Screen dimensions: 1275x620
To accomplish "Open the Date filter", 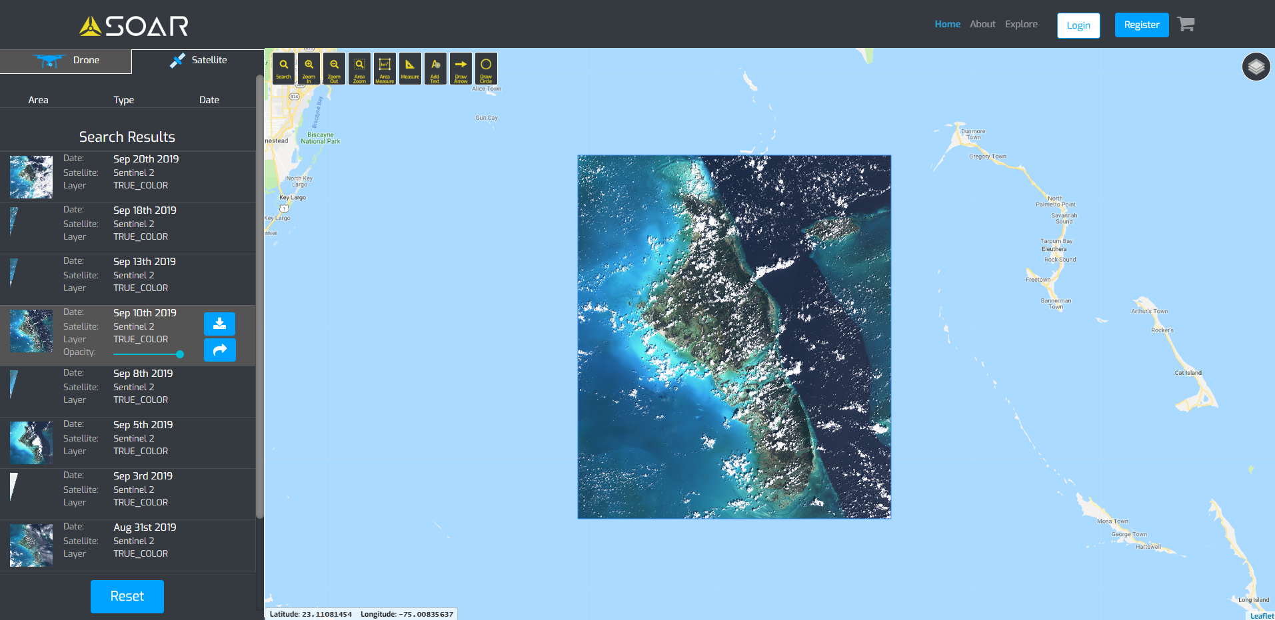I will 209,99.
